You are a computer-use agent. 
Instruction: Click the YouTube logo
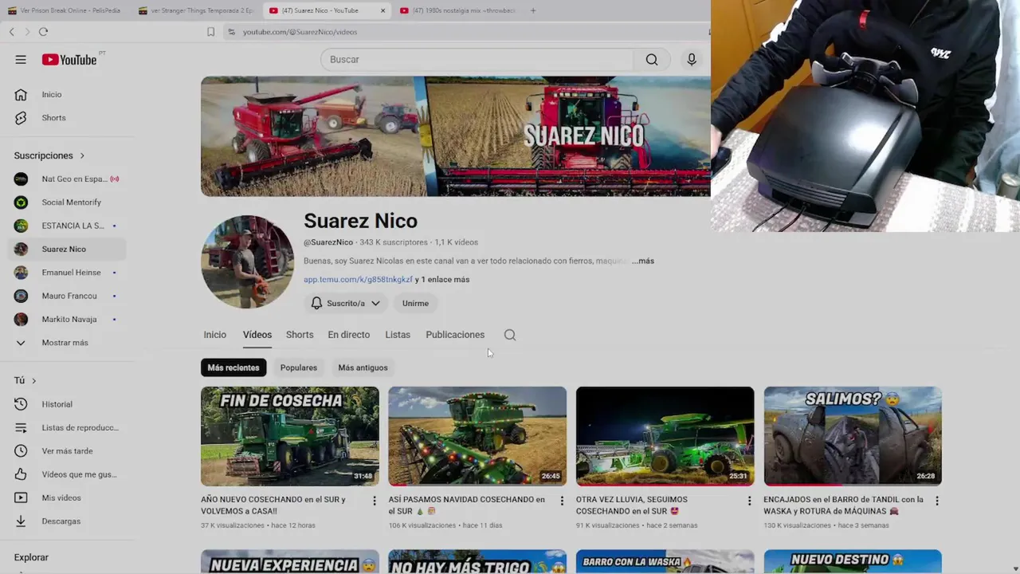tap(69, 60)
